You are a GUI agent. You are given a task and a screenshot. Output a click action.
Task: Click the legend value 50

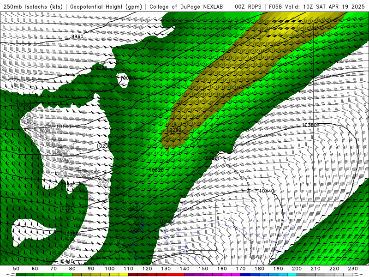(16, 269)
